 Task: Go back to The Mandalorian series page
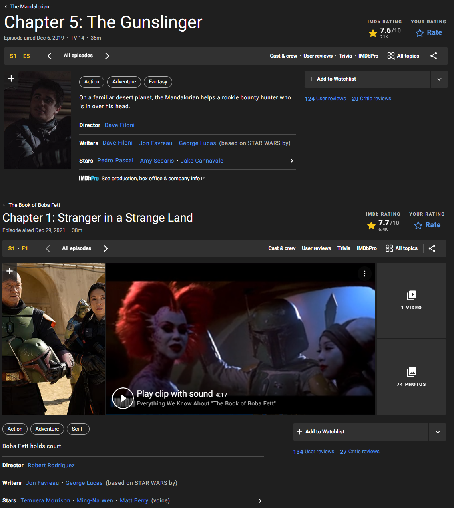click(27, 7)
